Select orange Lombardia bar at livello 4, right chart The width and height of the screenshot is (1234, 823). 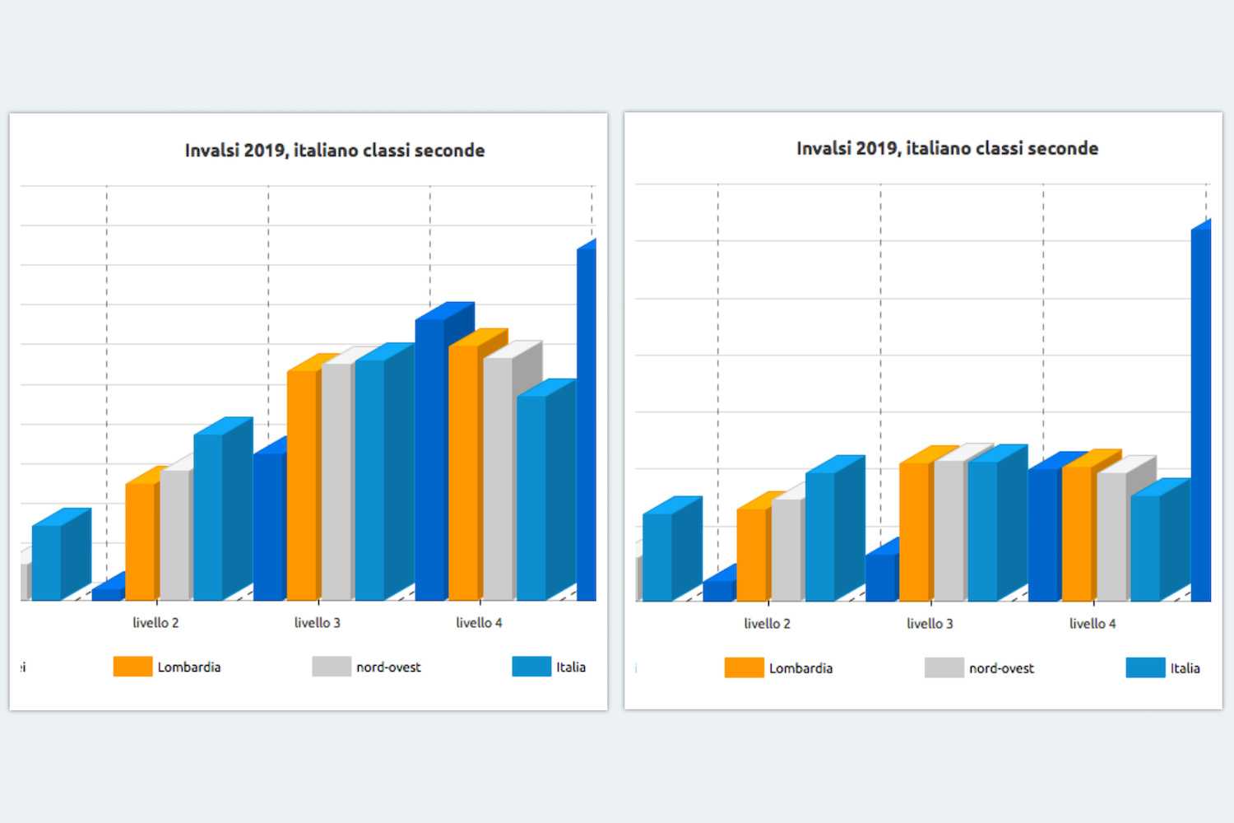coord(1077,533)
